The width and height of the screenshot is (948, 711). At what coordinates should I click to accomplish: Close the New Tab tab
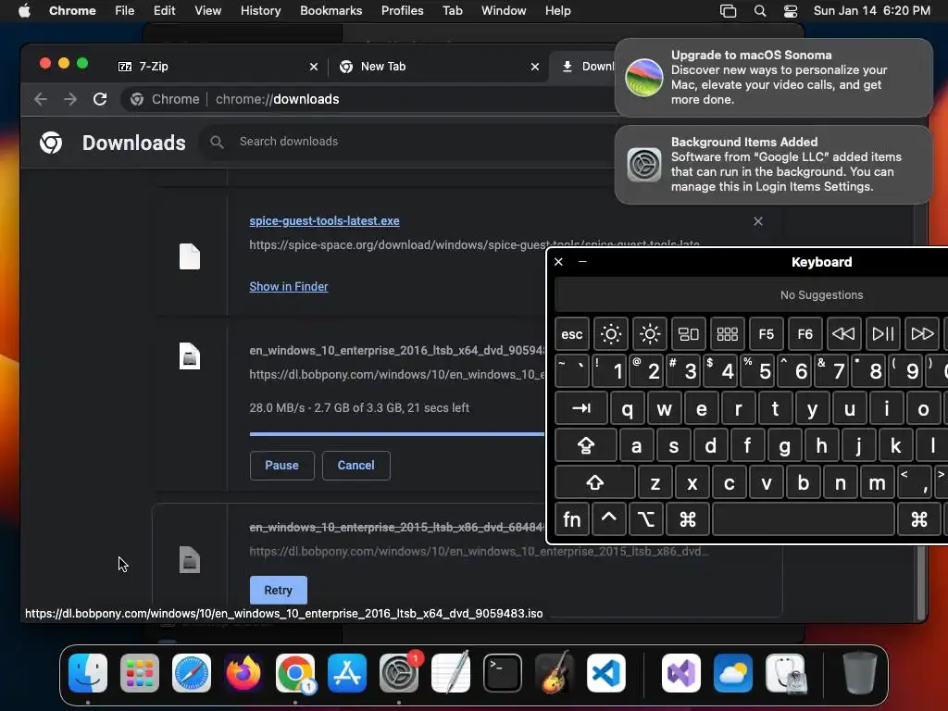pos(535,67)
